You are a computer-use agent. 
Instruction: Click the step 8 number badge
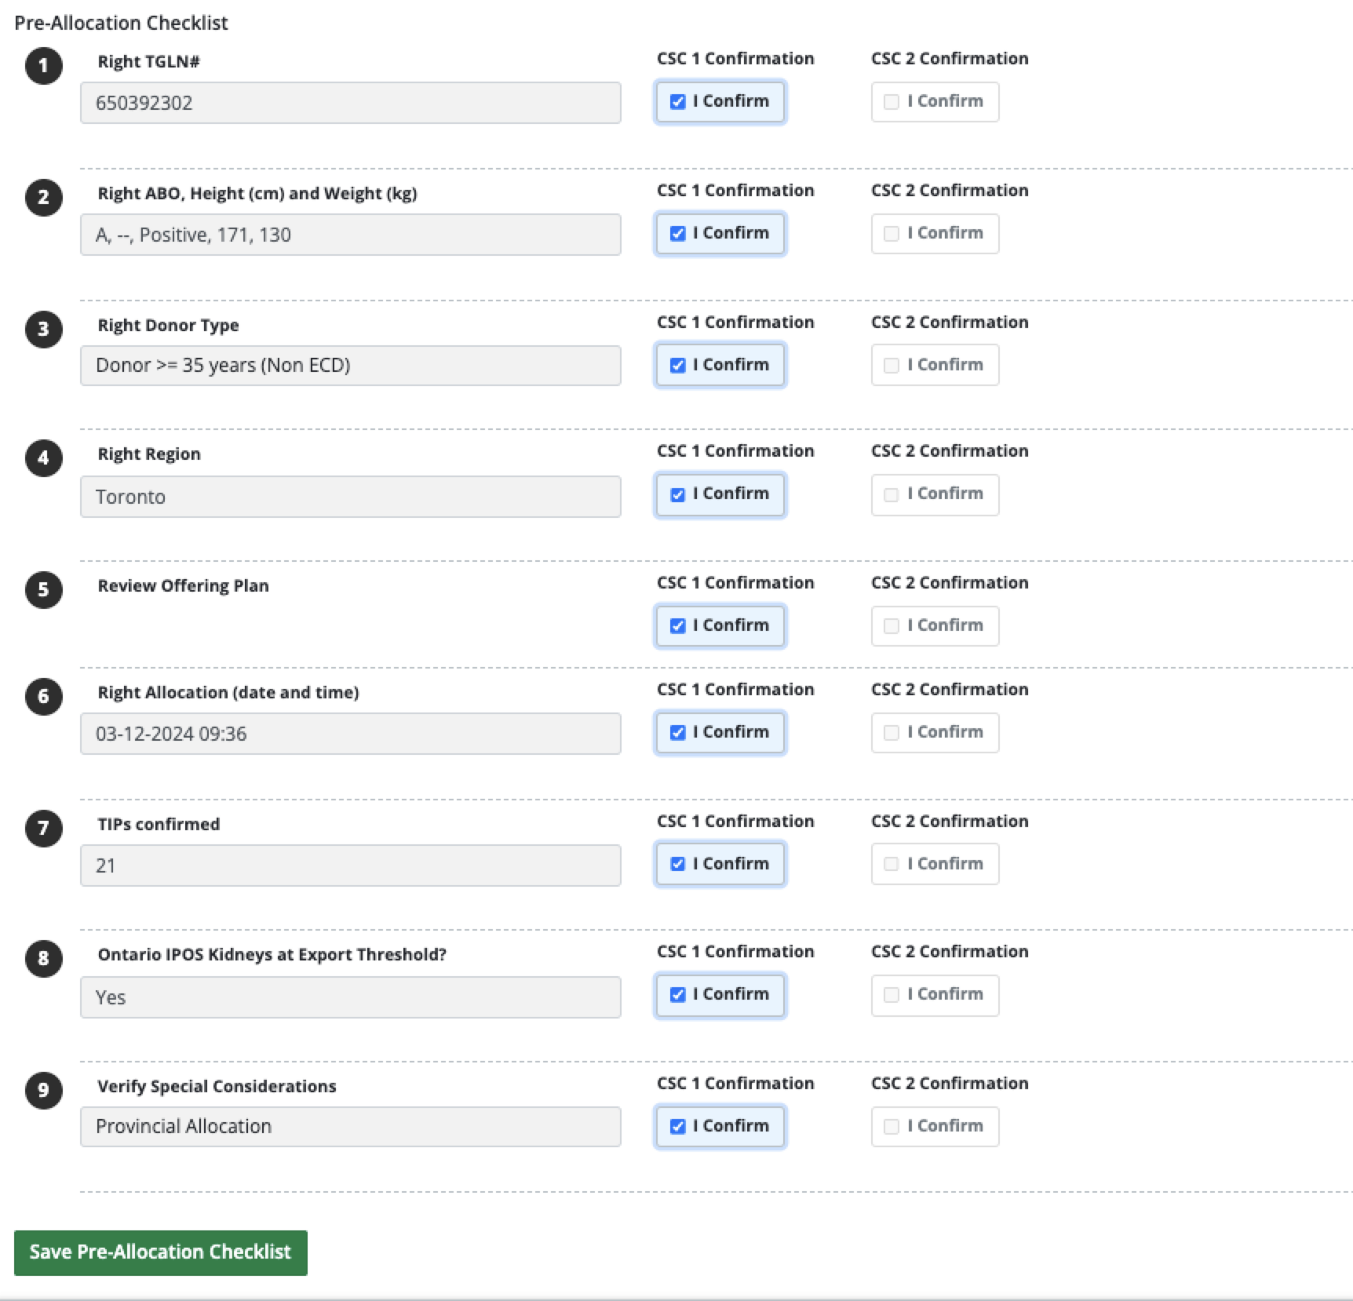(x=43, y=958)
